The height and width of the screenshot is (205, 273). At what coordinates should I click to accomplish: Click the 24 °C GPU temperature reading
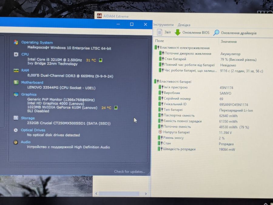coord(106,108)
